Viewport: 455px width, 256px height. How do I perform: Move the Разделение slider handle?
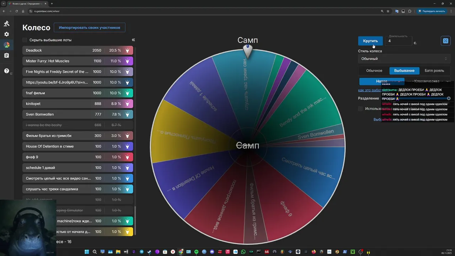pos(449,98)
